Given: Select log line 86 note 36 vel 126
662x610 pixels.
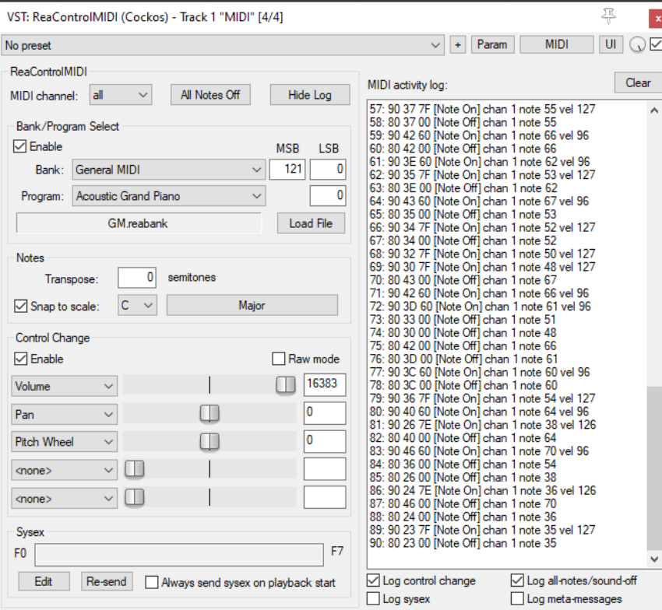Looking at the screenshot, I should [x=483, y=491].
